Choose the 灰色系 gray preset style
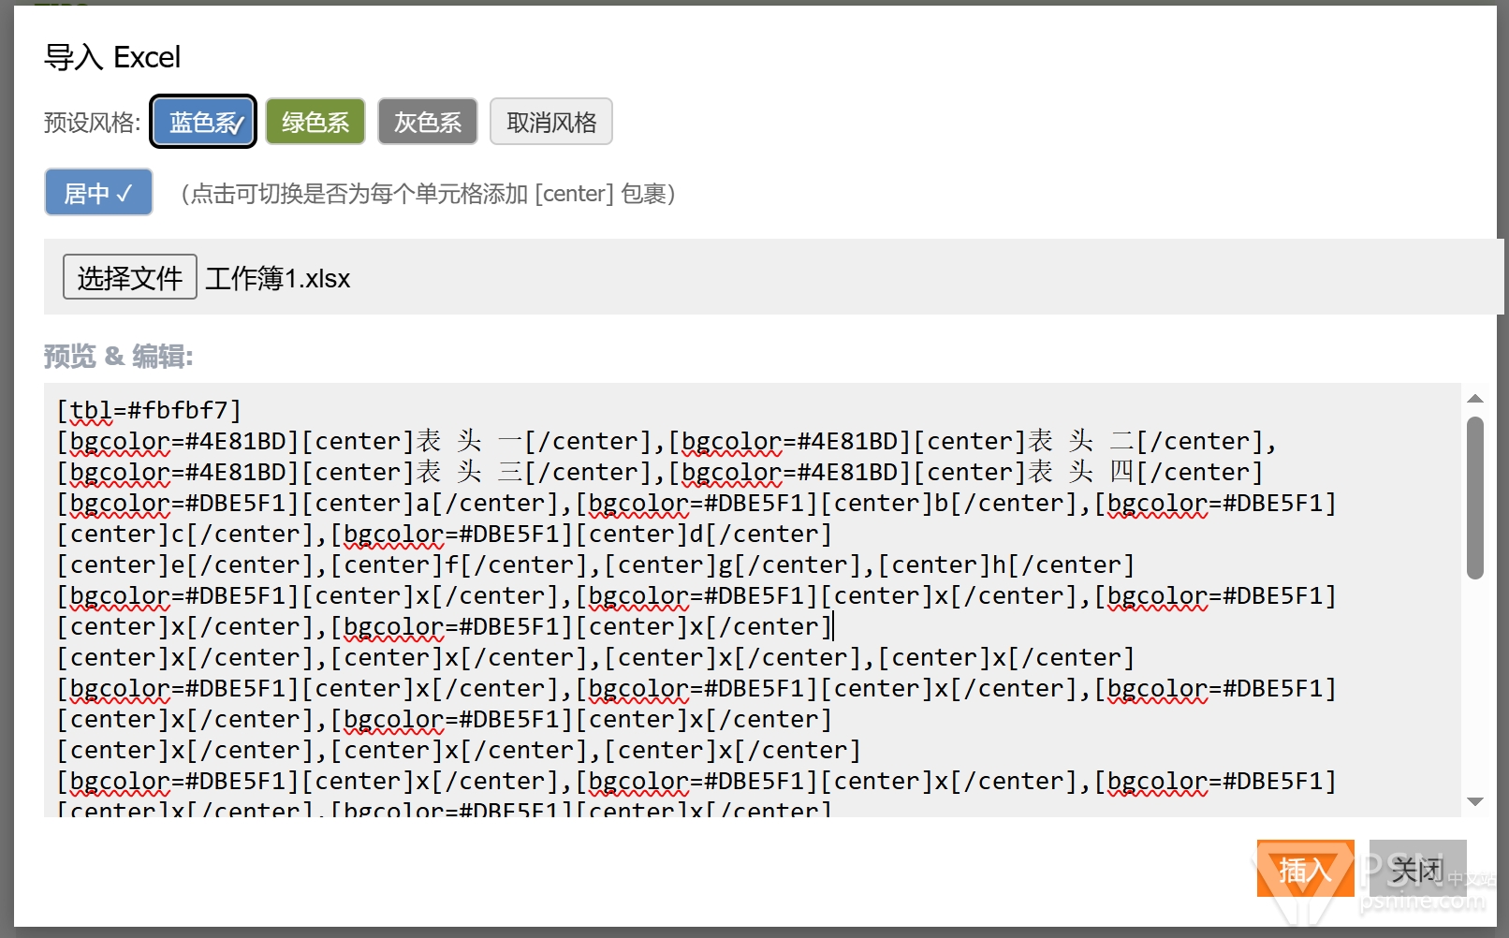The width and height of the screenshot is (1509, 938). coord(427,122)
